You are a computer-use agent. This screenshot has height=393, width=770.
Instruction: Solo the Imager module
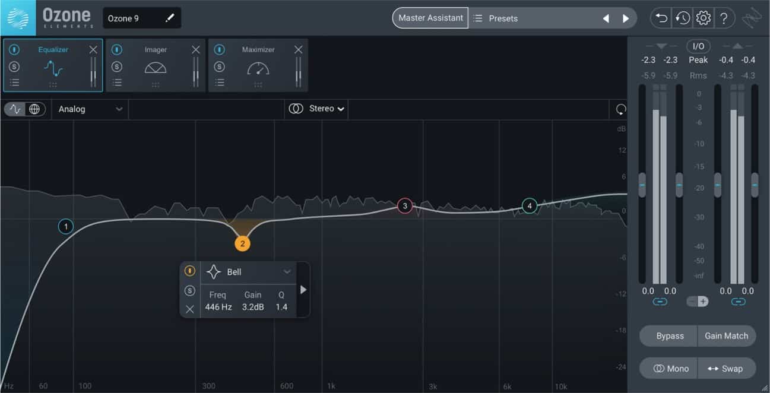(x=117, y=66)
